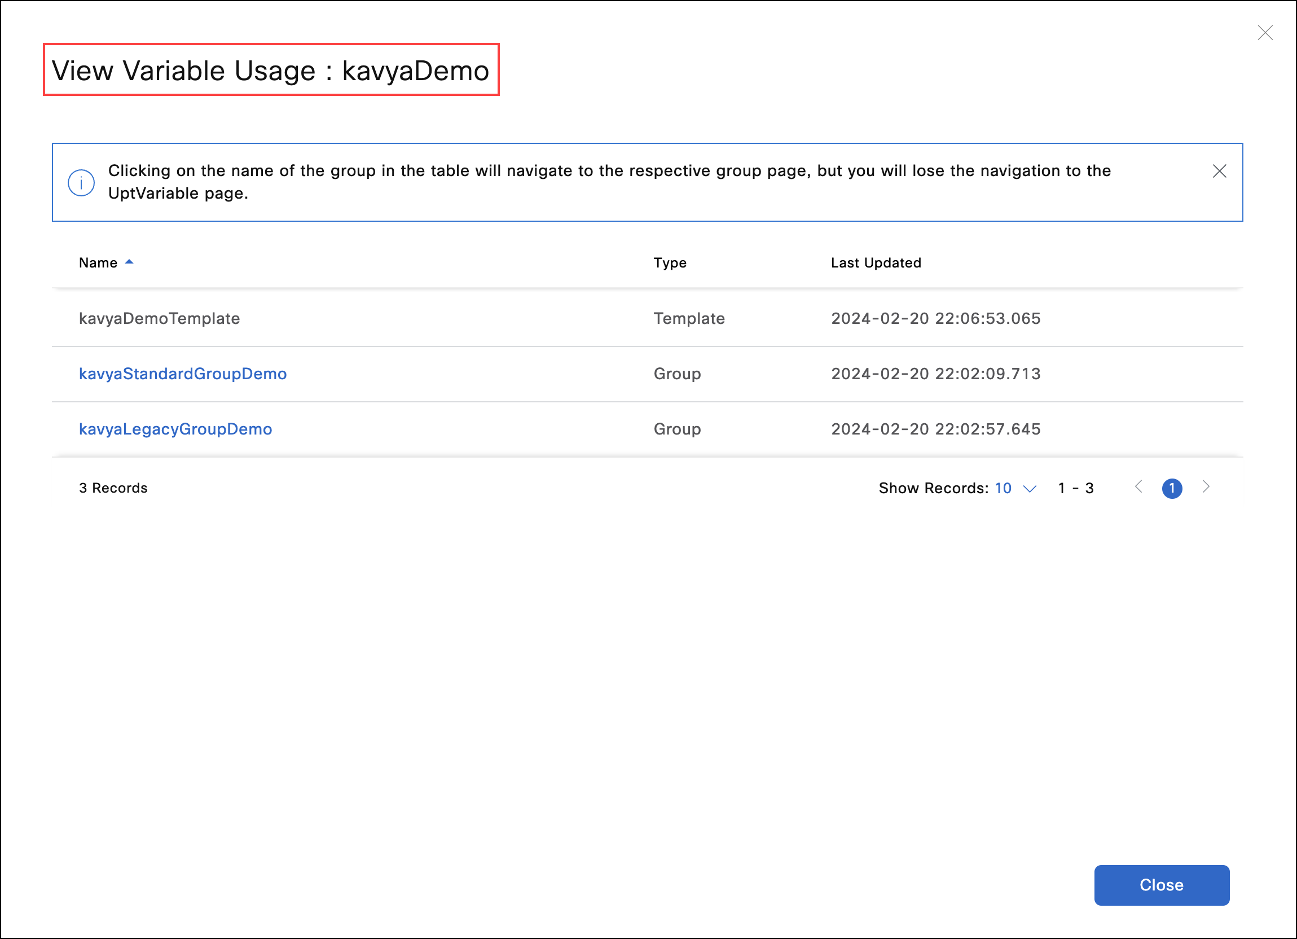Screen dimensions: 1297x939
Task: Open the kavyaLegacyGroupDemo group link
Action: [x=175, y=429]
